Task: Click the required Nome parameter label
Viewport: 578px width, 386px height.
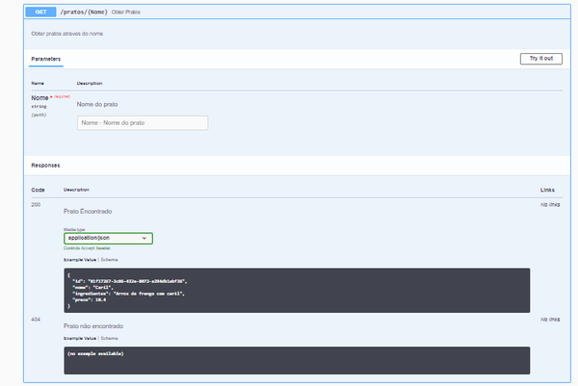Action: (50, 97)
